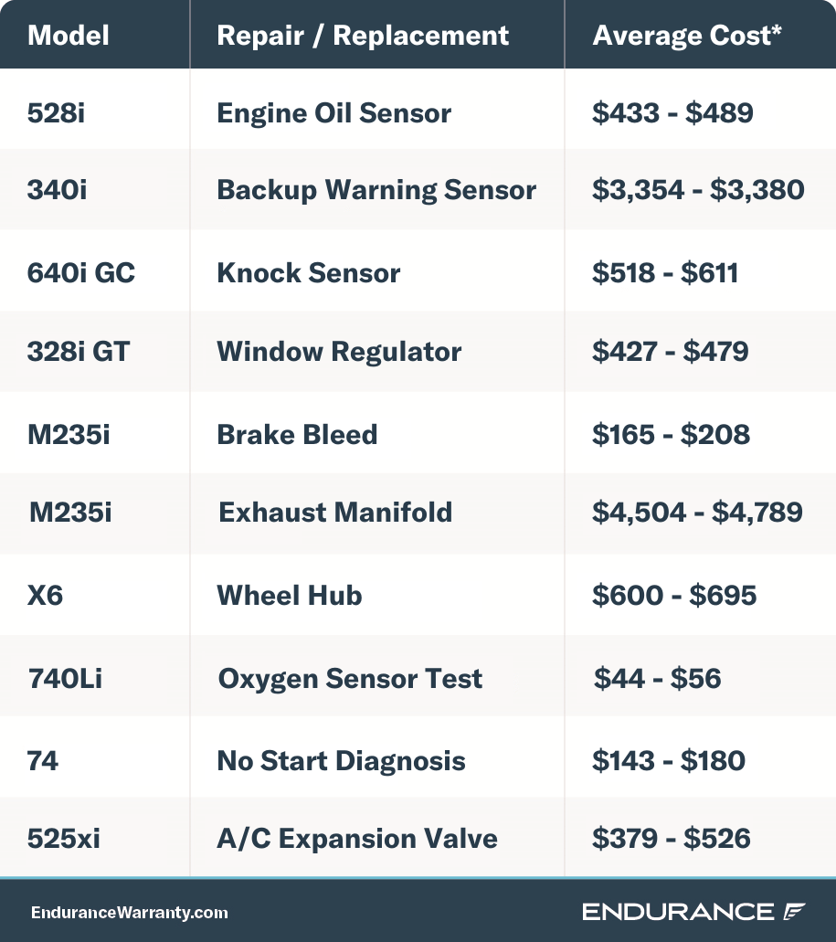This screenshot has width=836, height=942.
Task: Click the Average Cost column header
Action: coord(687,36)
